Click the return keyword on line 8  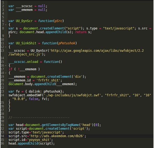81,32
